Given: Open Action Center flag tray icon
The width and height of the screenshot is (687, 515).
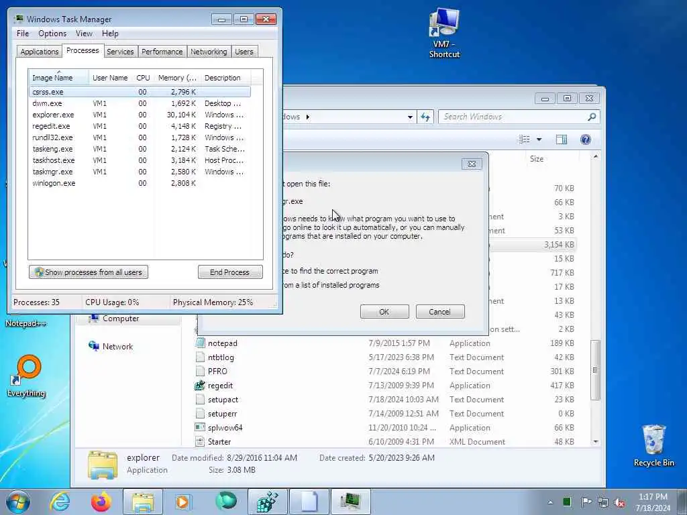Looking at the screenshot, I should point(586,502).
